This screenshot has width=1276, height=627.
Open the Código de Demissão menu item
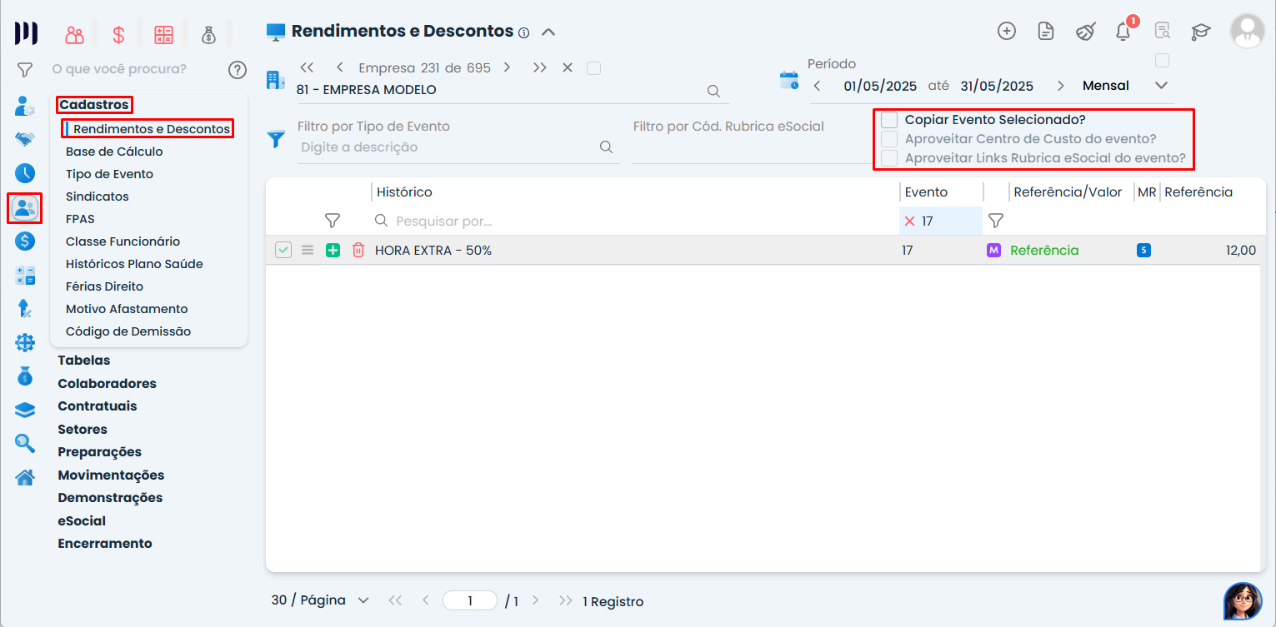(128, 331)
